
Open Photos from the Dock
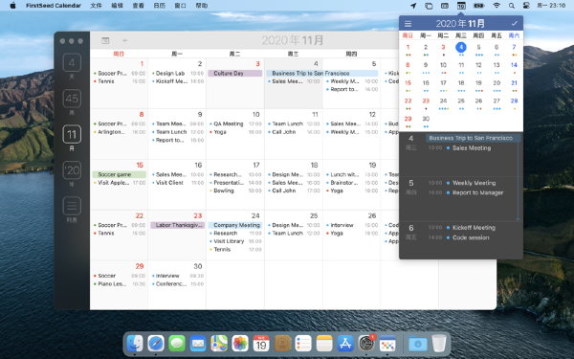coord(240,344)
